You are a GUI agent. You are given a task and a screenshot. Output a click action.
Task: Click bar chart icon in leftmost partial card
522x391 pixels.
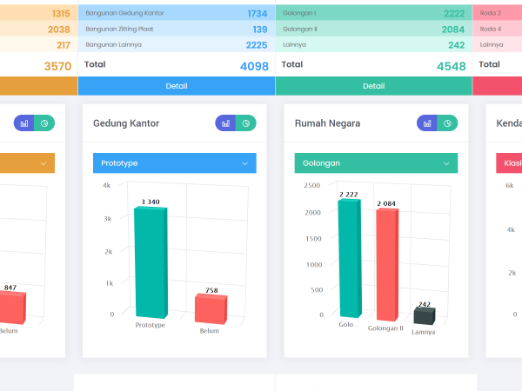[x=24, y=123]
